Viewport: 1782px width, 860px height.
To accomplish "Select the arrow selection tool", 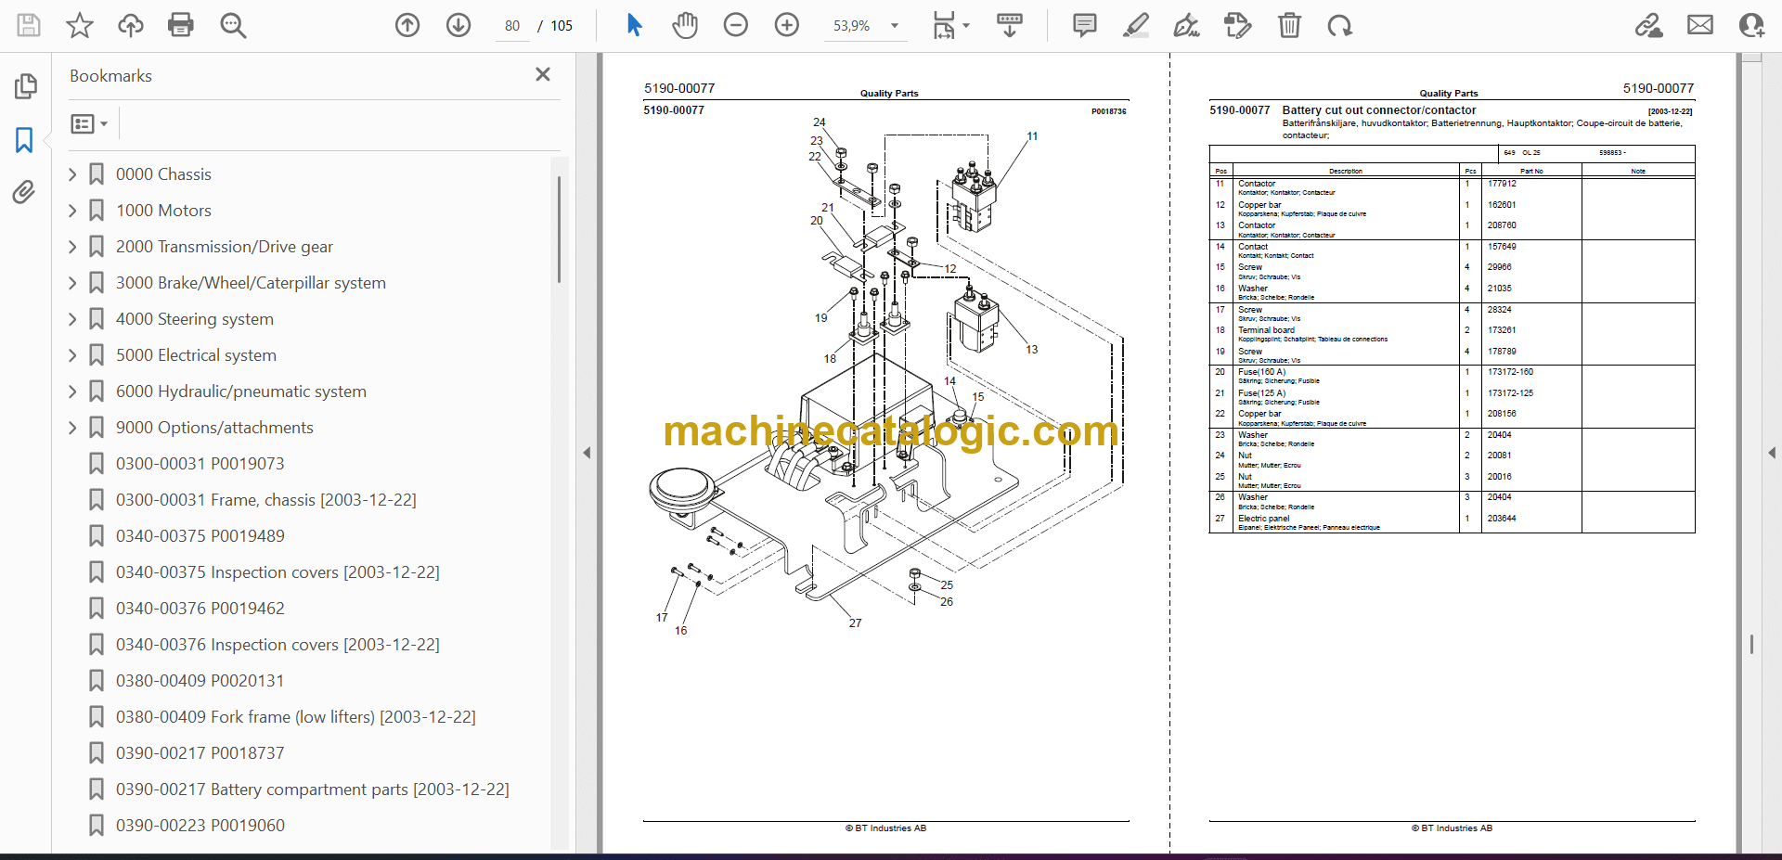I will pos(635,25).
